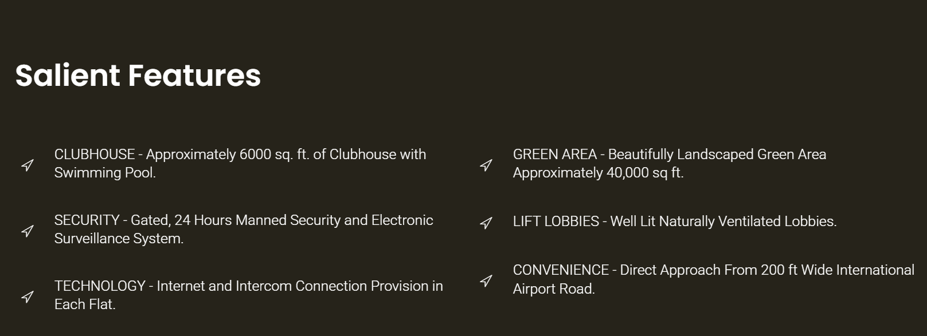927x336 pixels.
Task: Select the GREEN AREA label text
Action: click(x=555, y=155)
